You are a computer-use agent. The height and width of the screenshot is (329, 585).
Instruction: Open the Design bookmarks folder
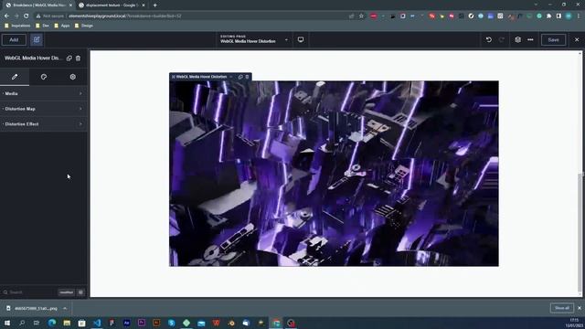pos(83,26)
